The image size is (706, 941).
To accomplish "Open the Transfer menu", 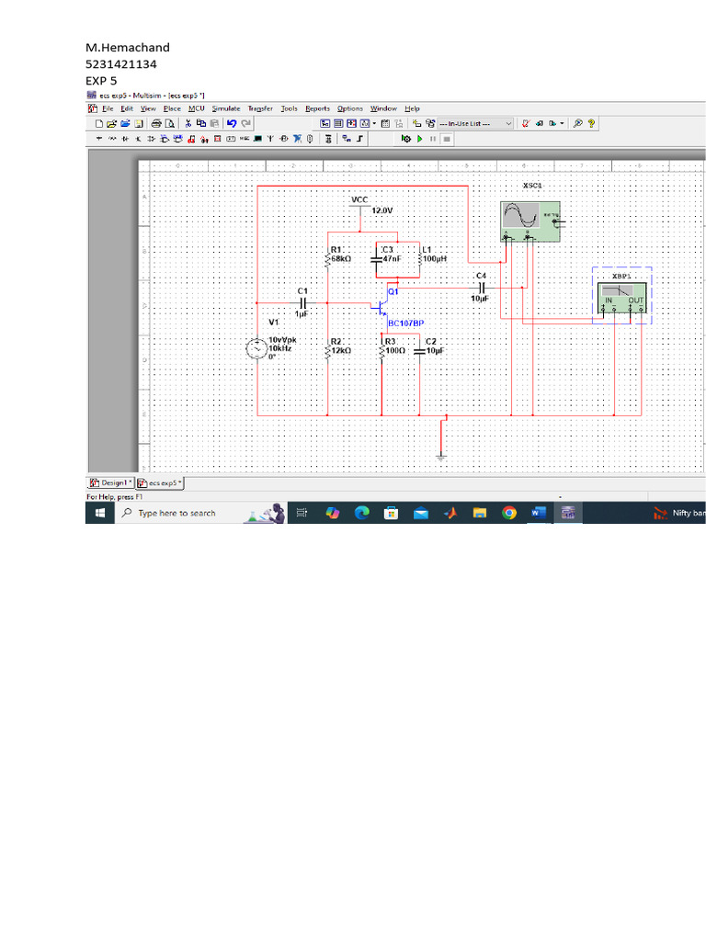I will pos(260,108).
